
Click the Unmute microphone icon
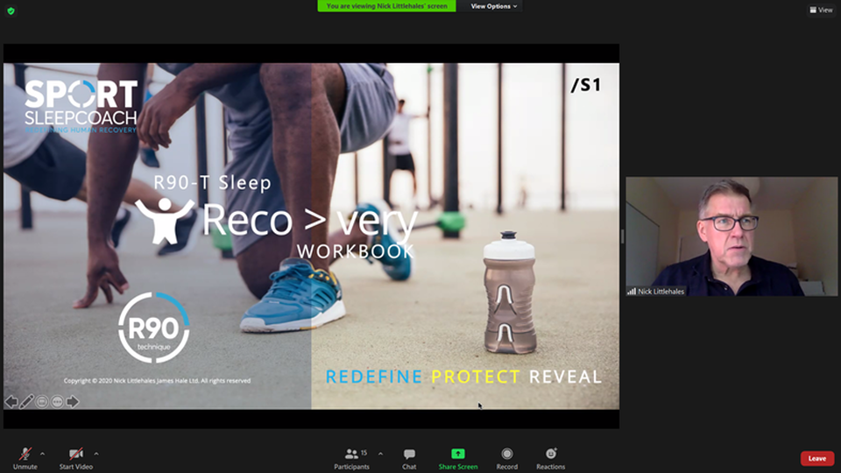pos(25,454)
